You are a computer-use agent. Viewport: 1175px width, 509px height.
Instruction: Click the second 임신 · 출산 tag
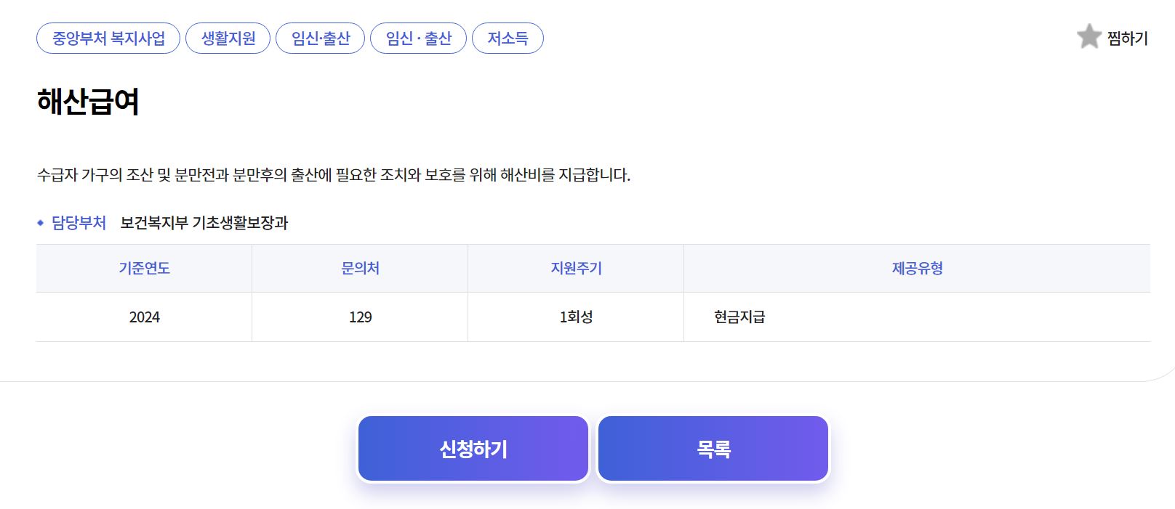(x=419, y=38)
